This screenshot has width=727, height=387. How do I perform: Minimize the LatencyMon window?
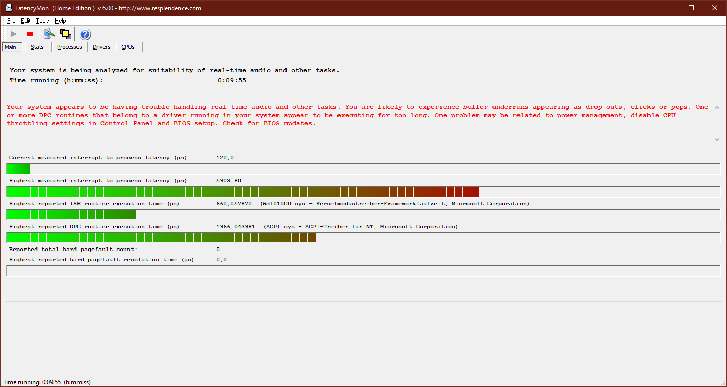(x=668, y=8)
